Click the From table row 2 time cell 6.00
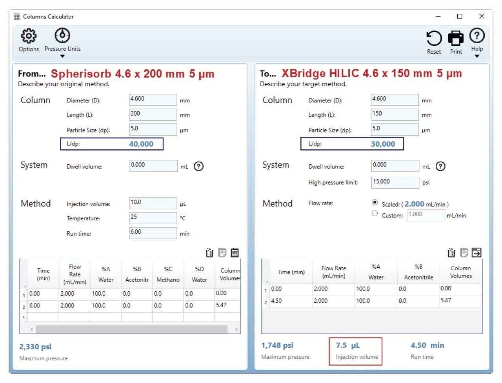This screenshot has height=383, width=502. (x=43, y=306)
